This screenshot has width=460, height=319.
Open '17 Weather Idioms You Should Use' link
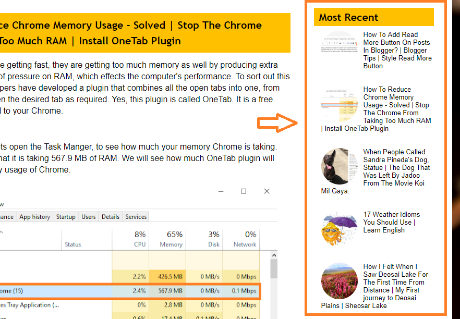point(391,222)
